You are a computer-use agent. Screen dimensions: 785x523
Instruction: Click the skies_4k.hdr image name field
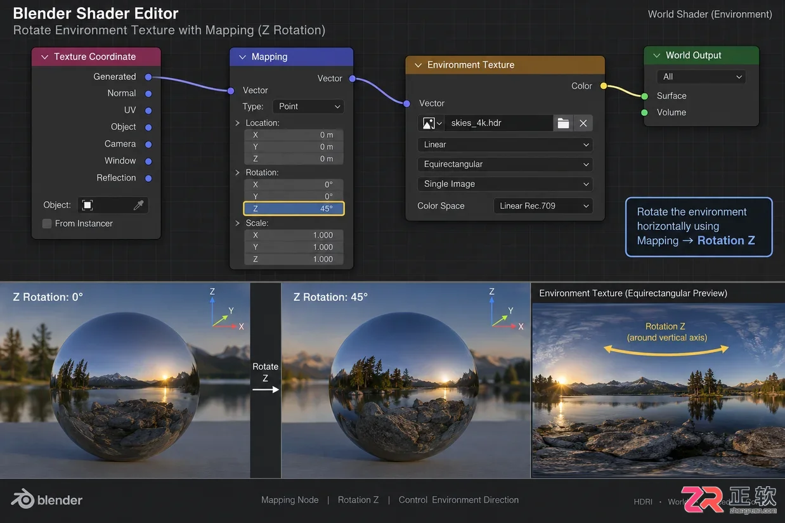click(x=498, y=123)
